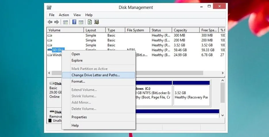Click the black Unallocated legend swatch
This screenshot has width=269, height=137.
point(50,121)
